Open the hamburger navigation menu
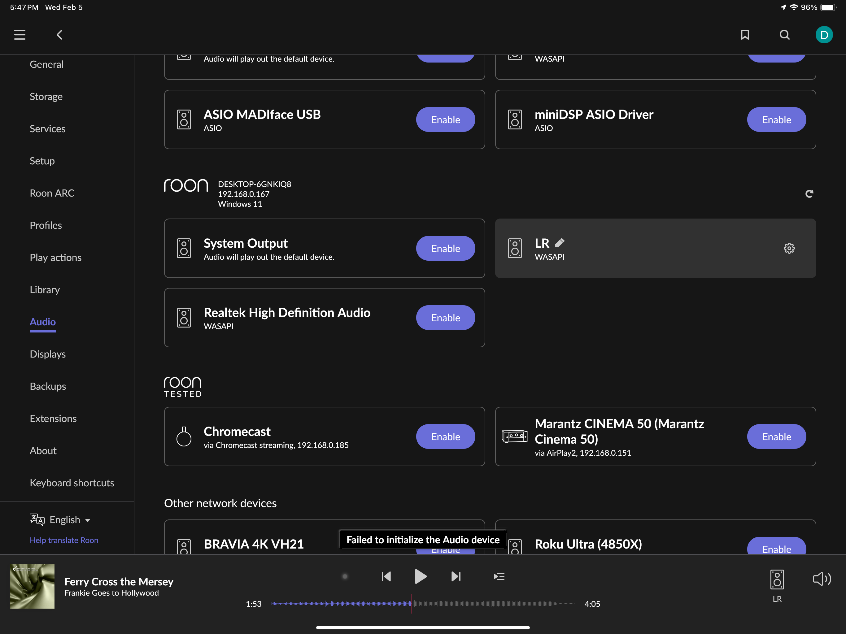The width and height of the screenshot is (846, 634). [20, 35]
